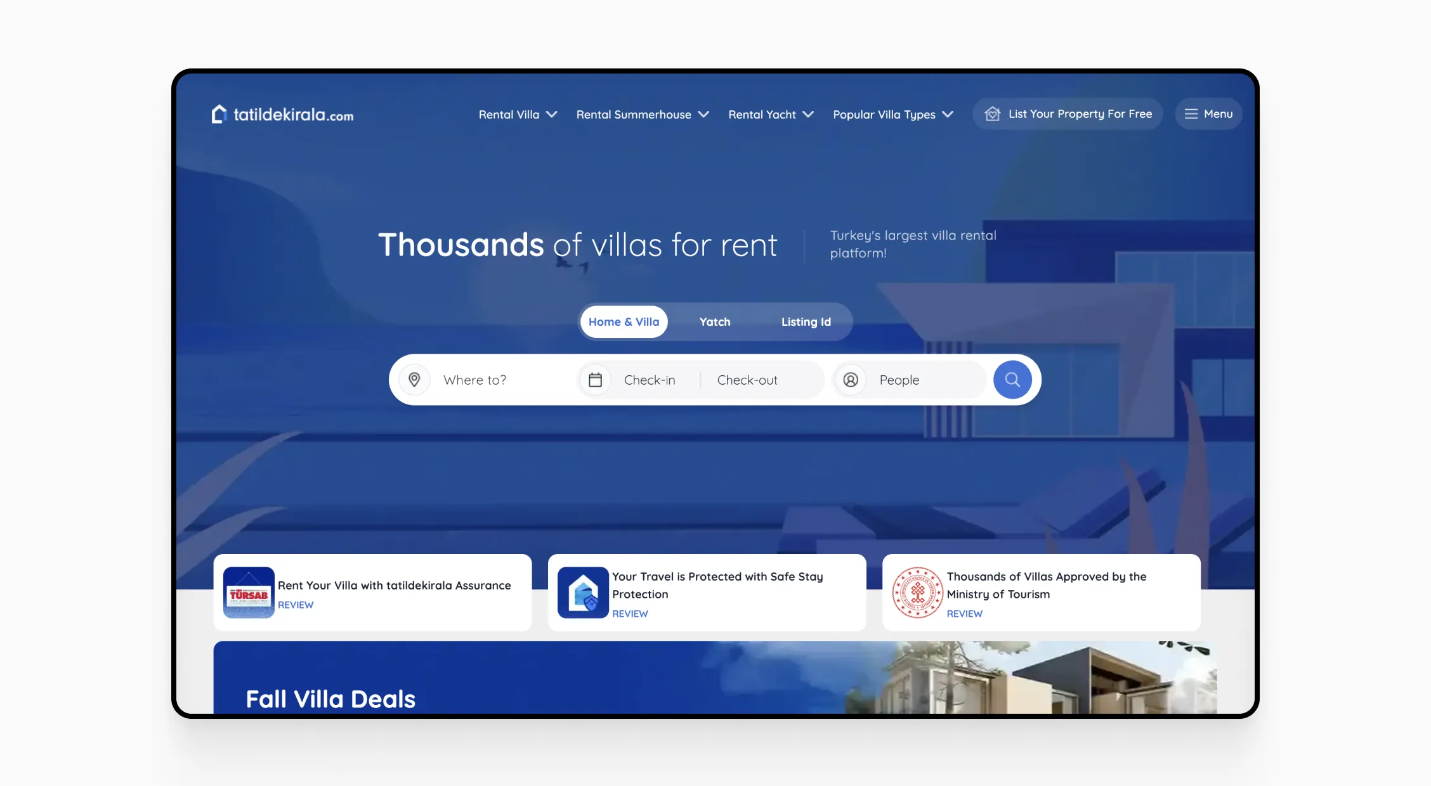This screenshot has width=1431, height=786.
Task: Open the Check-in date field
Action: [x=650, y=380]
